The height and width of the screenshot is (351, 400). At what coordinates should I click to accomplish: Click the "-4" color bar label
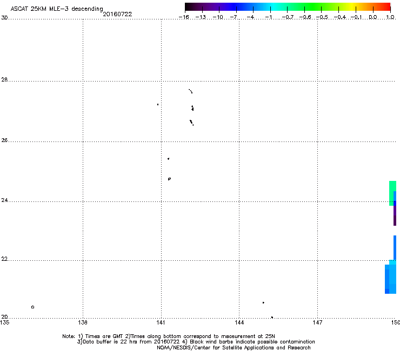[250, 17]
